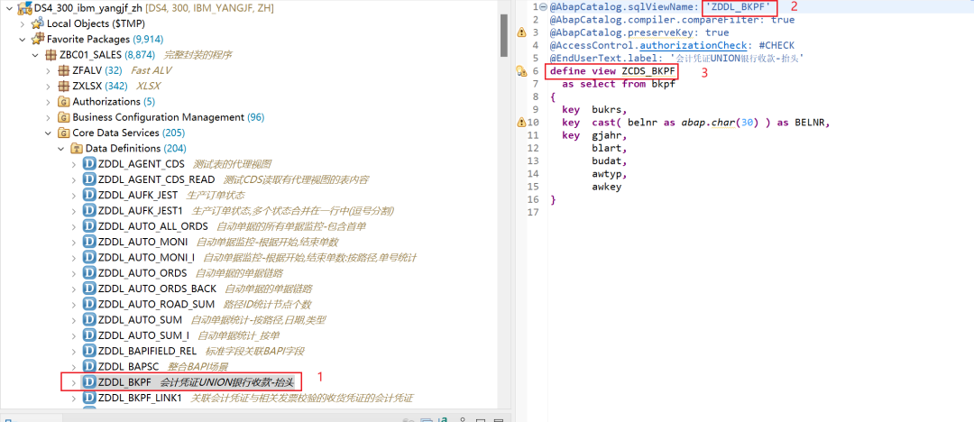The width and height of the screenshot is (974, 422).
Task: Click the ZDDL_BAPSC data definition icon
Action: [88, 367]
